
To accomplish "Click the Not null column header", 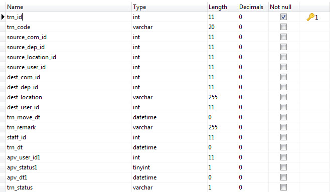I will 283,7.
